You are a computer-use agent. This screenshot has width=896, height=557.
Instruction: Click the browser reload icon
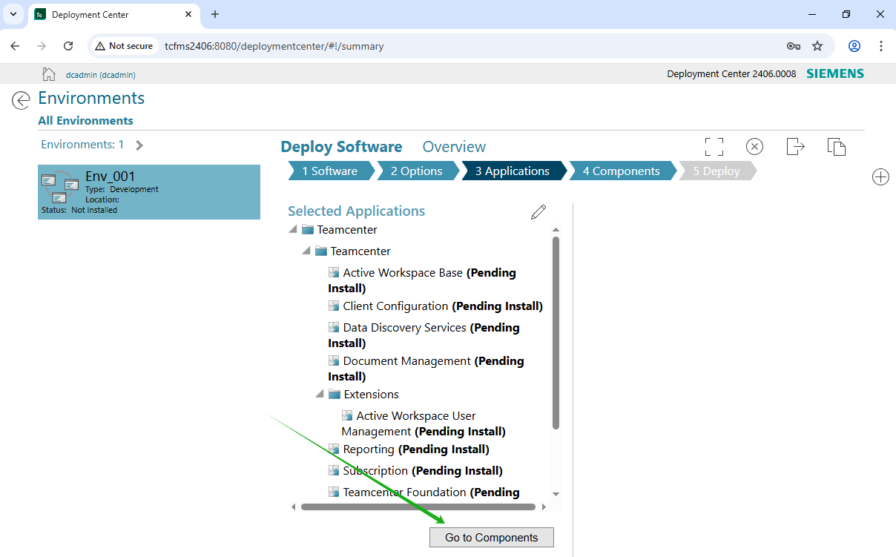click(x=68, y=46)
